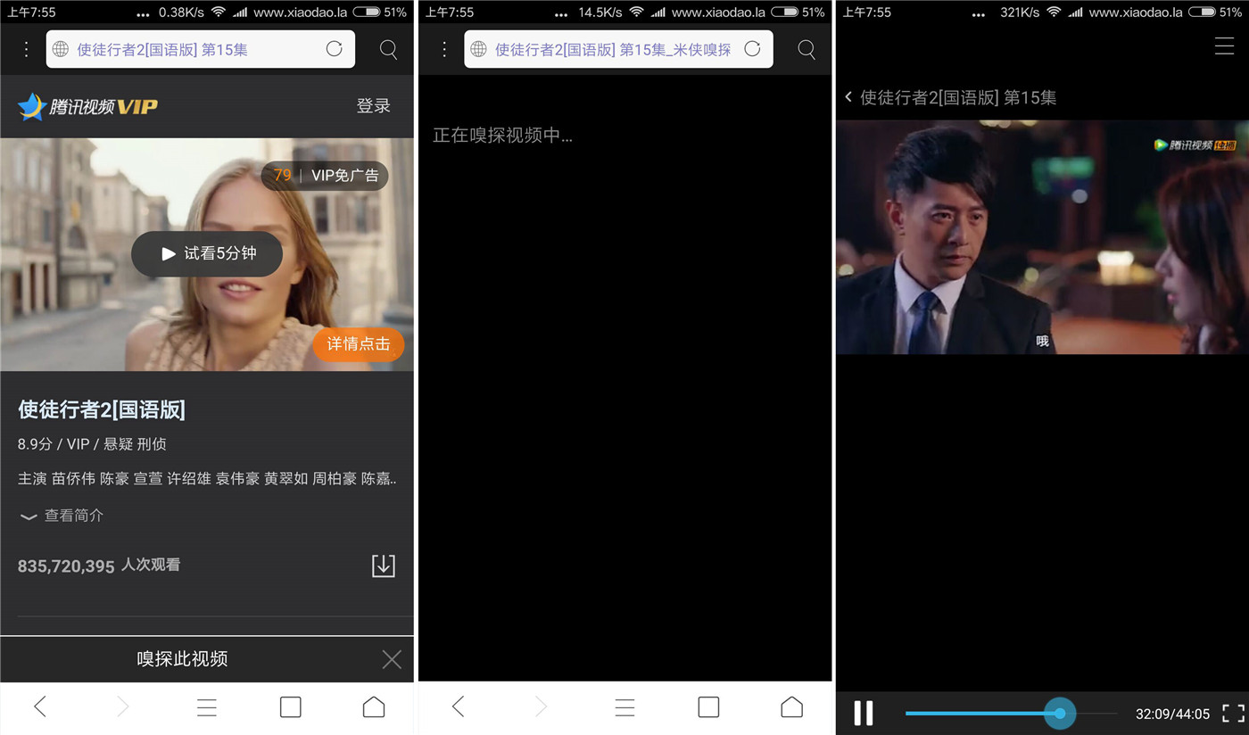Tap search magnifier in middle screen
Viewport: 1249px width, 735px height.
click(806, 49)
